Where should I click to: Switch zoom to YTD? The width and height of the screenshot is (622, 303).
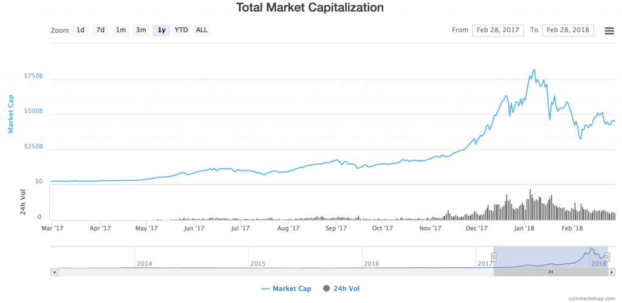(181, 30)
